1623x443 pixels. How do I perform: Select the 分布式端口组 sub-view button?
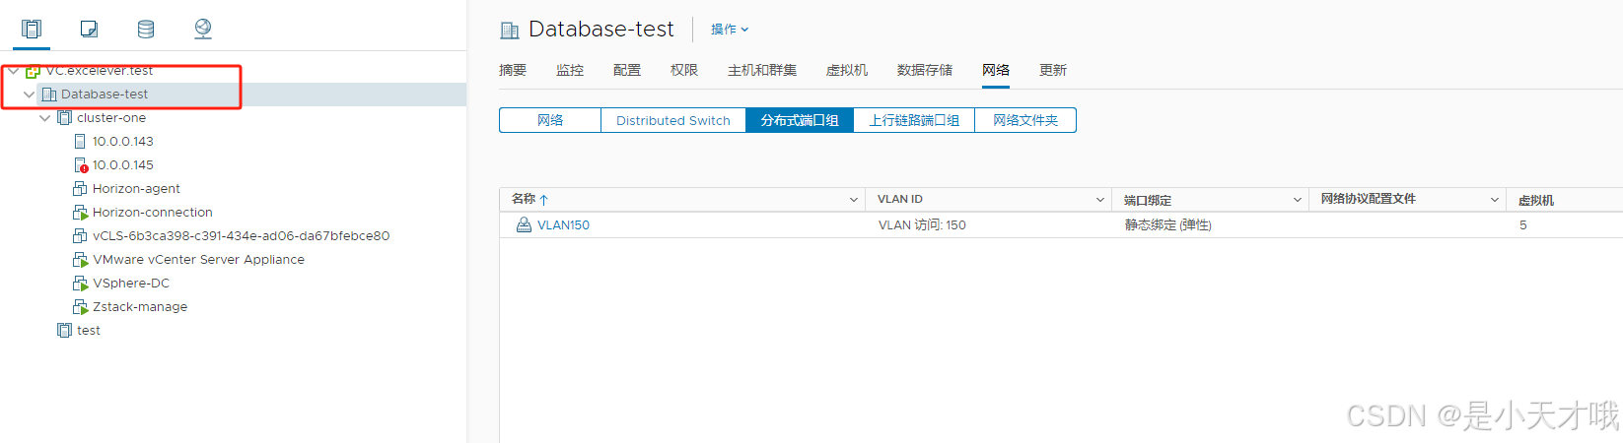click(800, 120)
